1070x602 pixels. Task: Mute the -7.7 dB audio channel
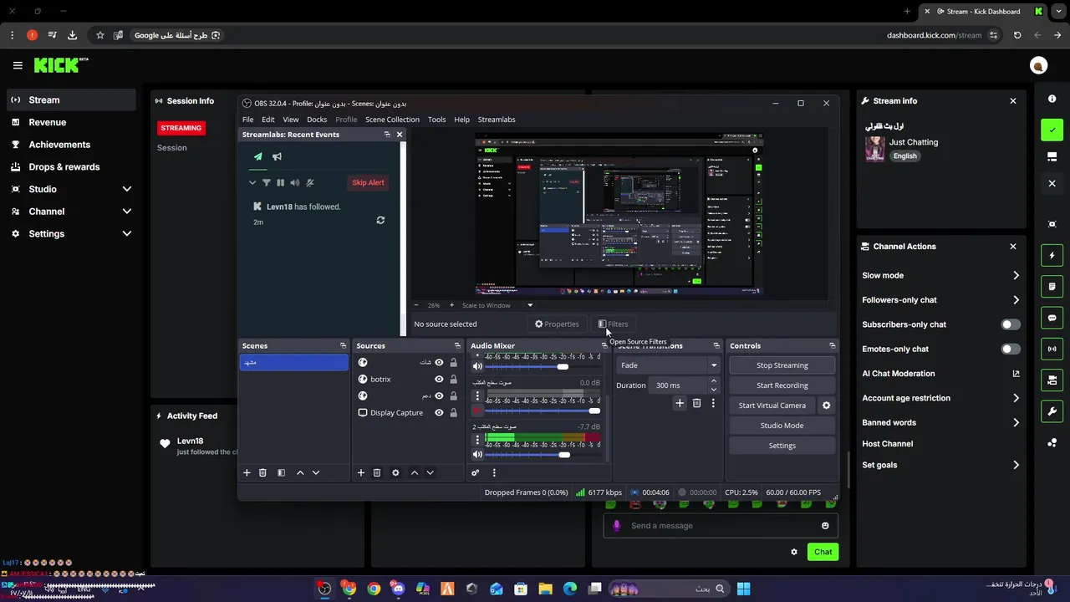point(477,454)
